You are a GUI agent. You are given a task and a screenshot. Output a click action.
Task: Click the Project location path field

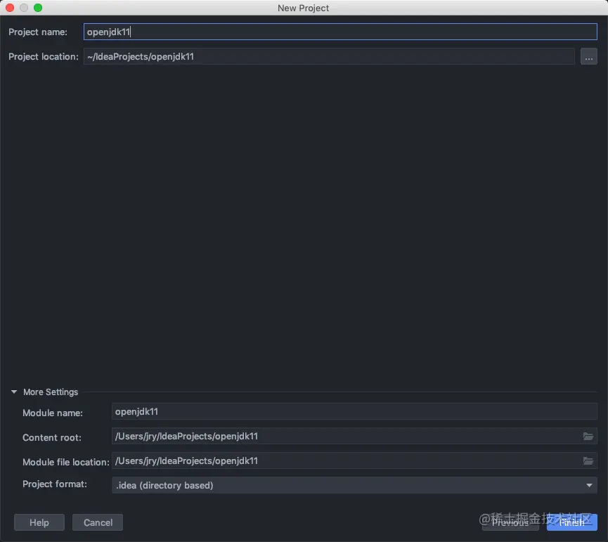(329, 57)
